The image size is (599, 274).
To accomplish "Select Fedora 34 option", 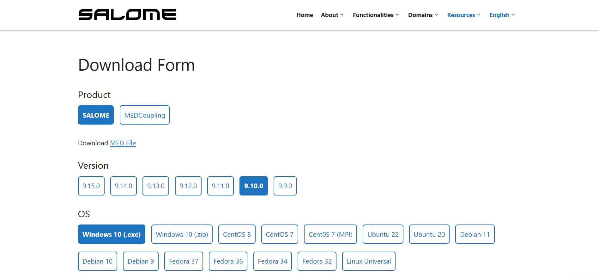I will pyautogui.click(x=273, y=261).
